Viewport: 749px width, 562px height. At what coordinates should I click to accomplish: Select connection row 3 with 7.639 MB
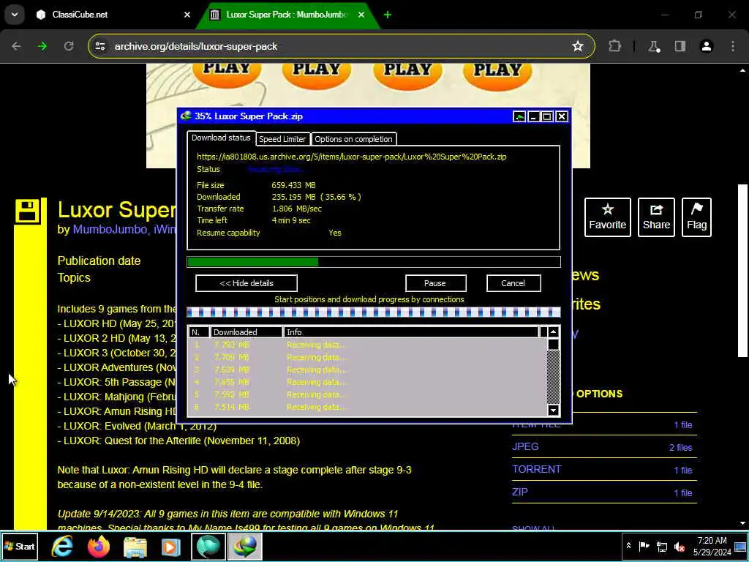pos(367,370)
